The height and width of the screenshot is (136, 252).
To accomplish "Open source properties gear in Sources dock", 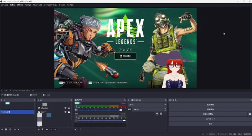I will coord(47,129).
